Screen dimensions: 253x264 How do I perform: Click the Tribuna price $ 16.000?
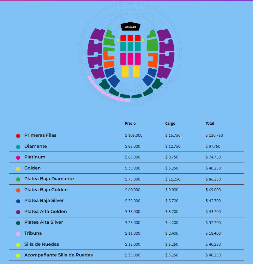[x=133, y=233]
